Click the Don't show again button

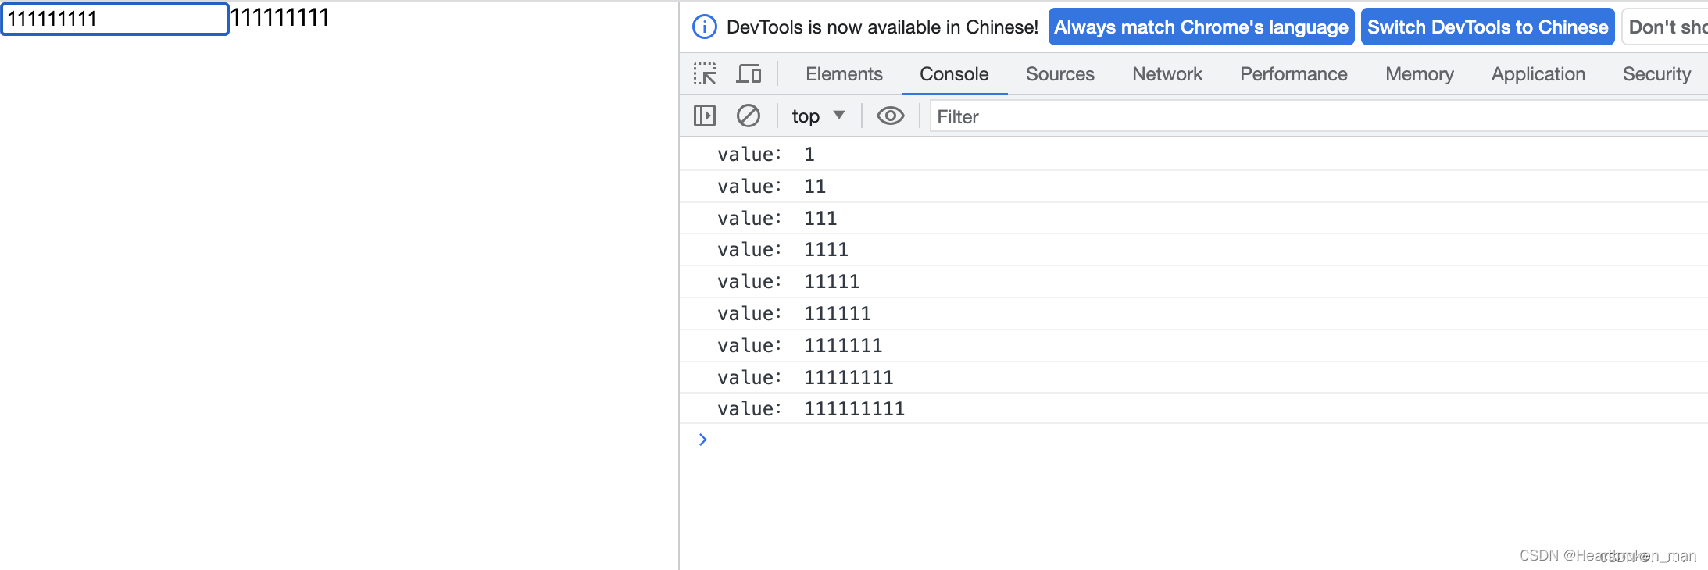(x=1666, y=27)
